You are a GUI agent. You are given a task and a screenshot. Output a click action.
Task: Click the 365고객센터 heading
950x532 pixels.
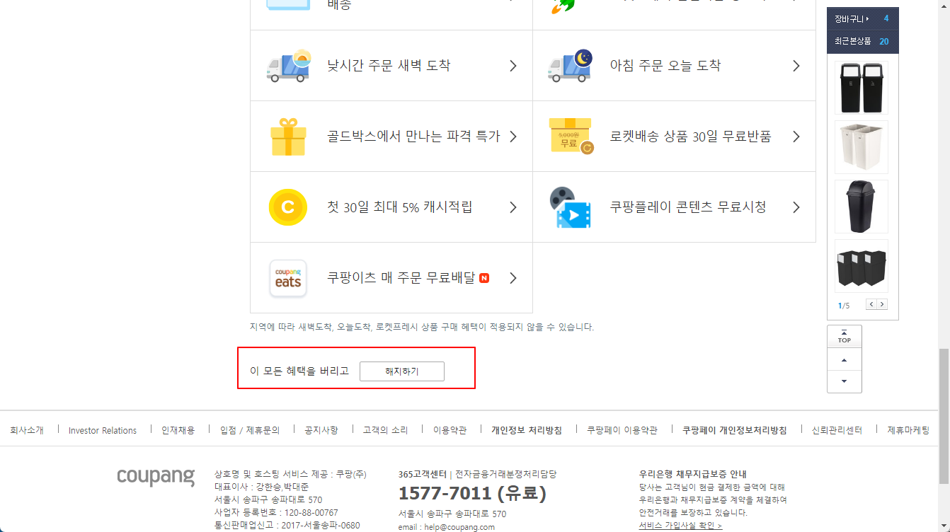coord(423,474)
